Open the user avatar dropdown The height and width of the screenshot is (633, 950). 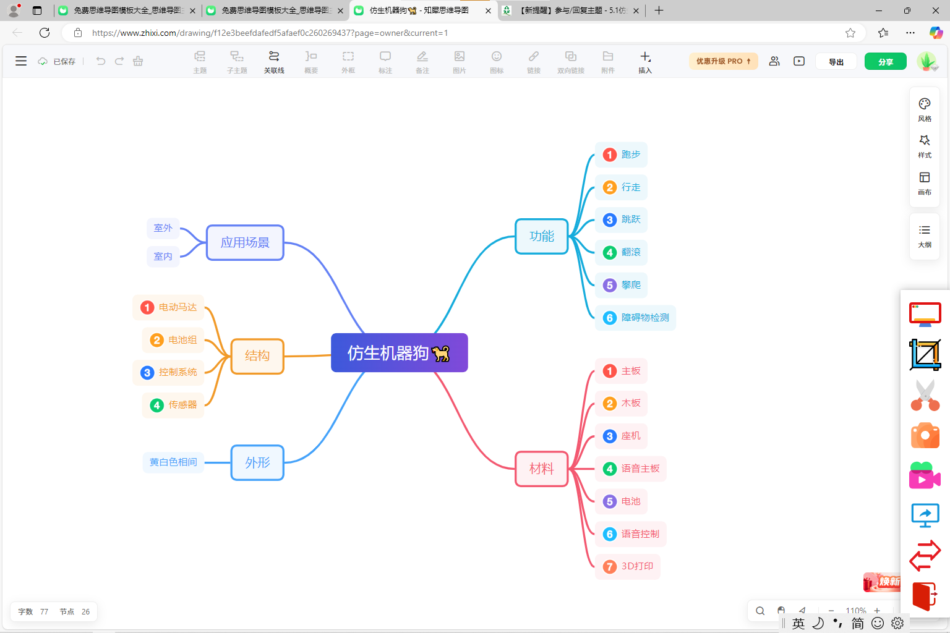926,61
